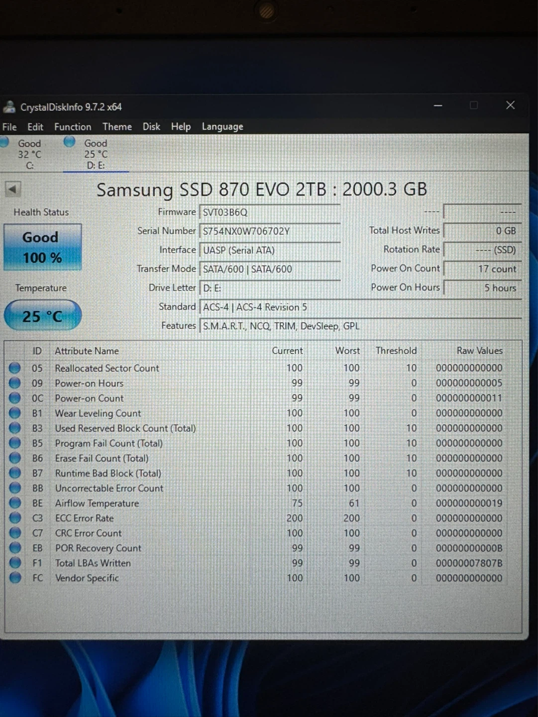Select the Total LBAs Written row text

tap(93, 563)
